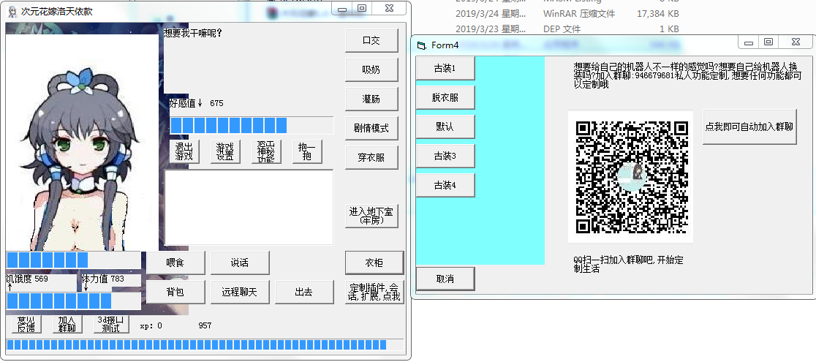Click the 说话 talk button
The image size is (816, 362).
pyautogui.click(x=240, y=263)
